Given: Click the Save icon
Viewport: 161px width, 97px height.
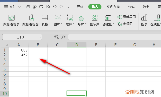Looking at the screenshot, I should point(28,7).
